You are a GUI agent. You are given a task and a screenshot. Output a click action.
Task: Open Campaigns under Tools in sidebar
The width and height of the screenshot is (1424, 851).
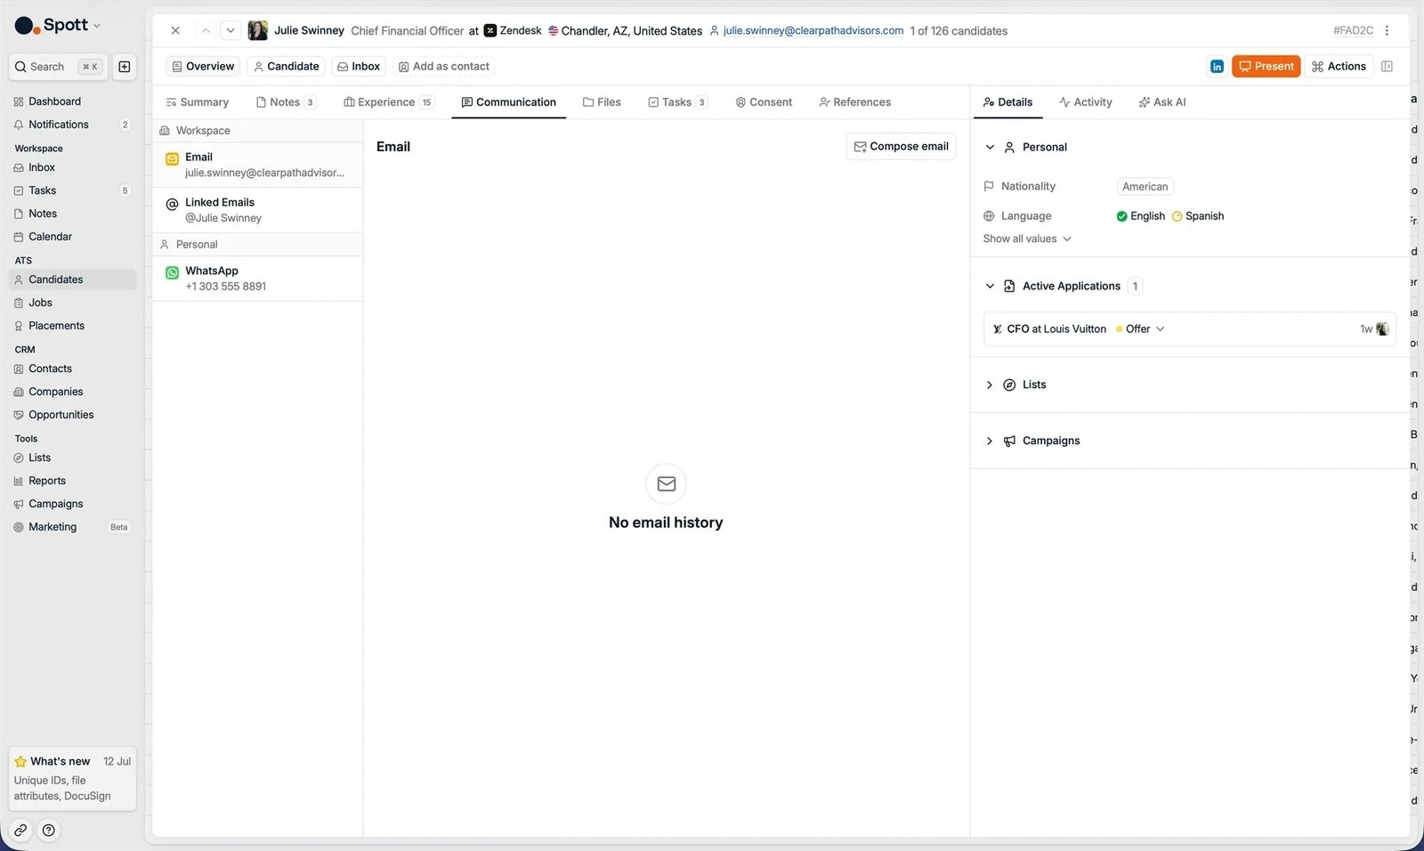coord(72,504)
